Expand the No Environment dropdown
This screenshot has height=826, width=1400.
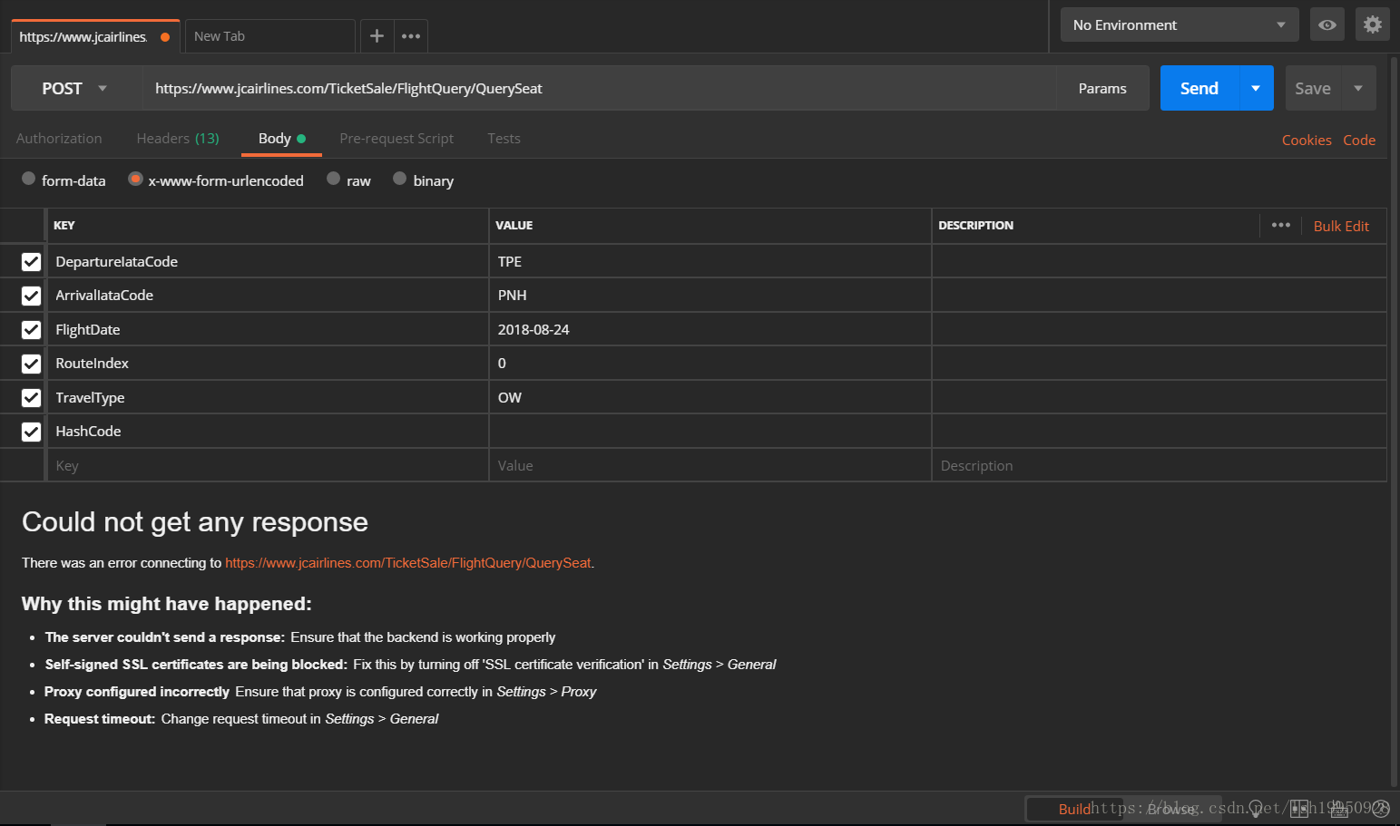pyautogui.click(x=1180, y=24)
